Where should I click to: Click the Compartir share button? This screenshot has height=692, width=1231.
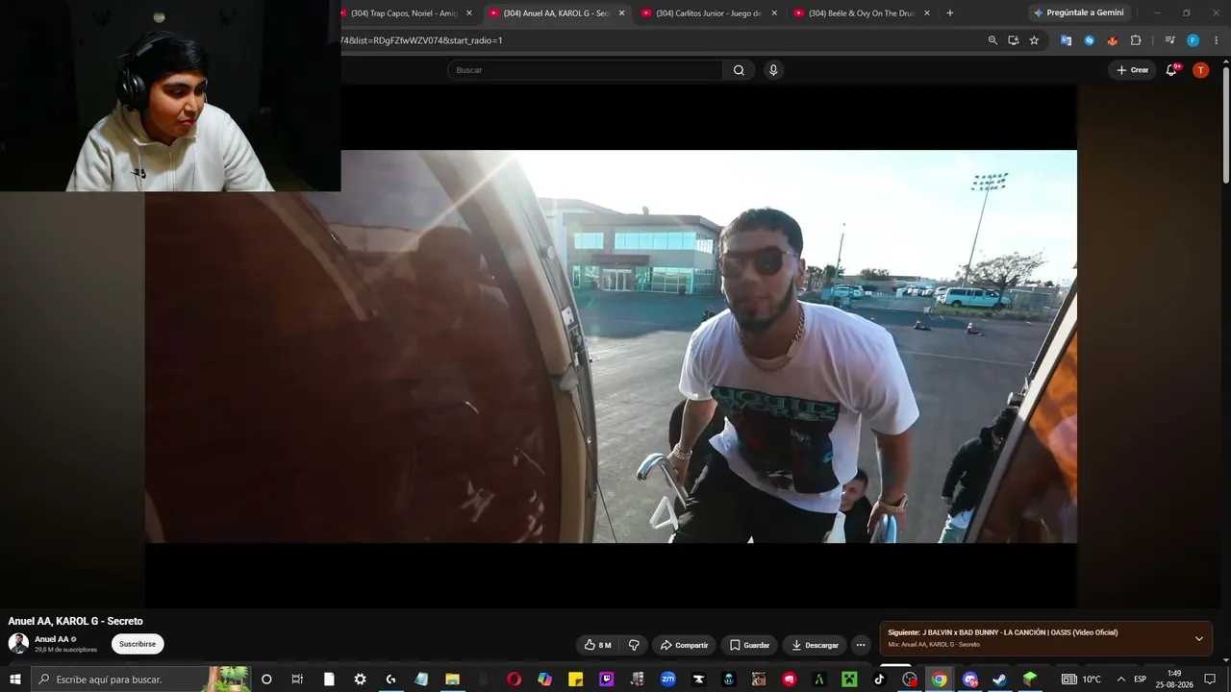coord(684,645)
